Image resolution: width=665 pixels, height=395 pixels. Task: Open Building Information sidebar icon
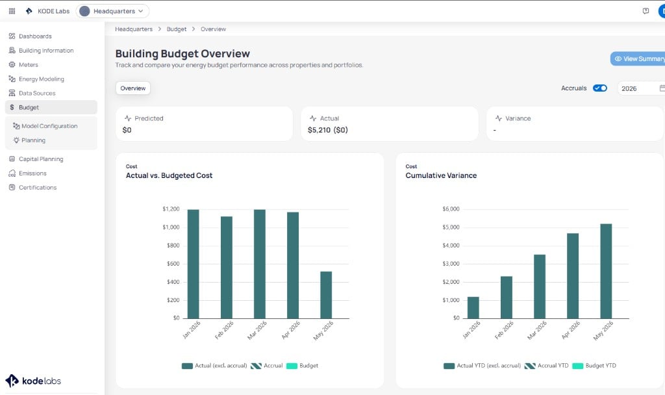coord(12,50)
